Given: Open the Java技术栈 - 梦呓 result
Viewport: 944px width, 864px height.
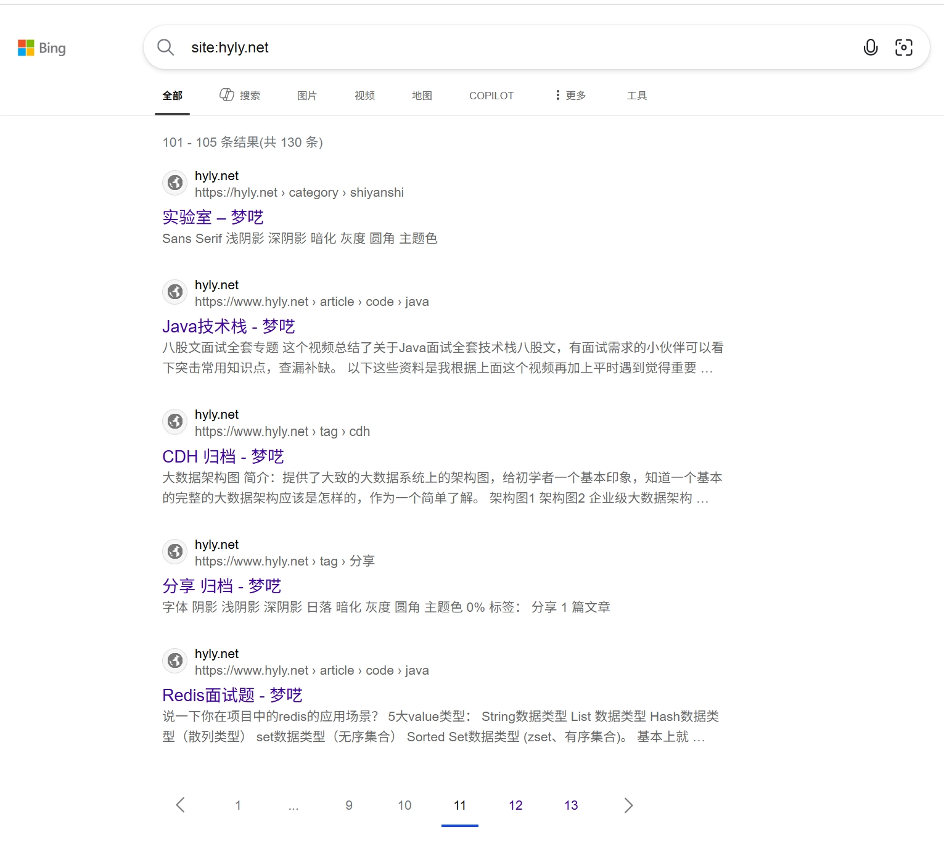Looking at the screenshot, I should pos(229,326).
